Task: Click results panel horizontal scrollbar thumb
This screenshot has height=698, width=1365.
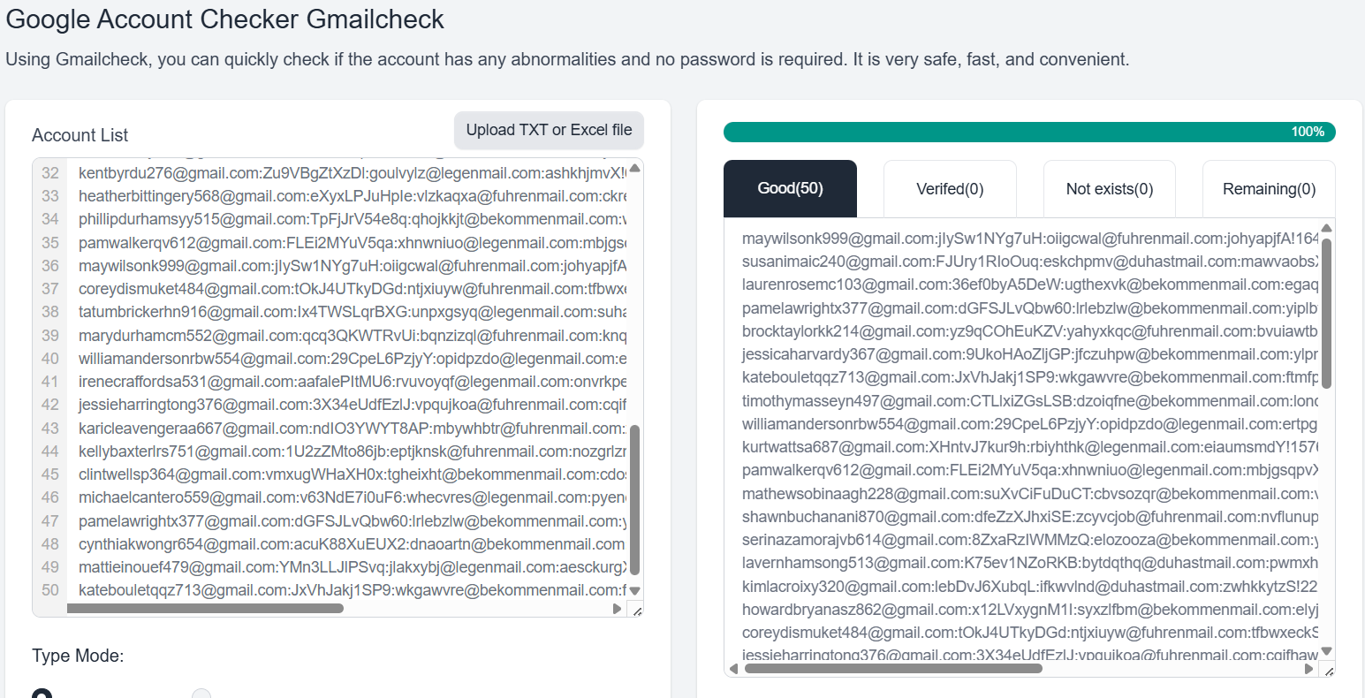Action: (x=892, y=669)
